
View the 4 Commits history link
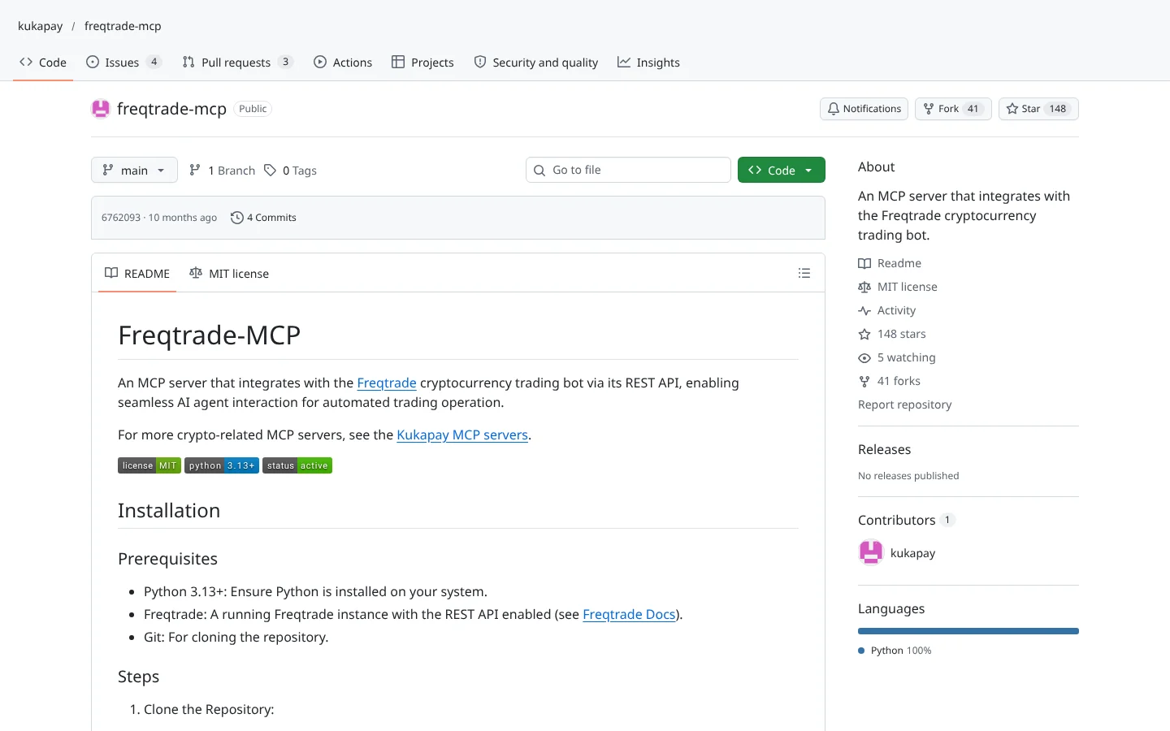point(264,218)
